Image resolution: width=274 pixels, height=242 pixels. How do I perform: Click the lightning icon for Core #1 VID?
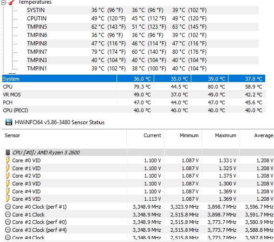8,168
